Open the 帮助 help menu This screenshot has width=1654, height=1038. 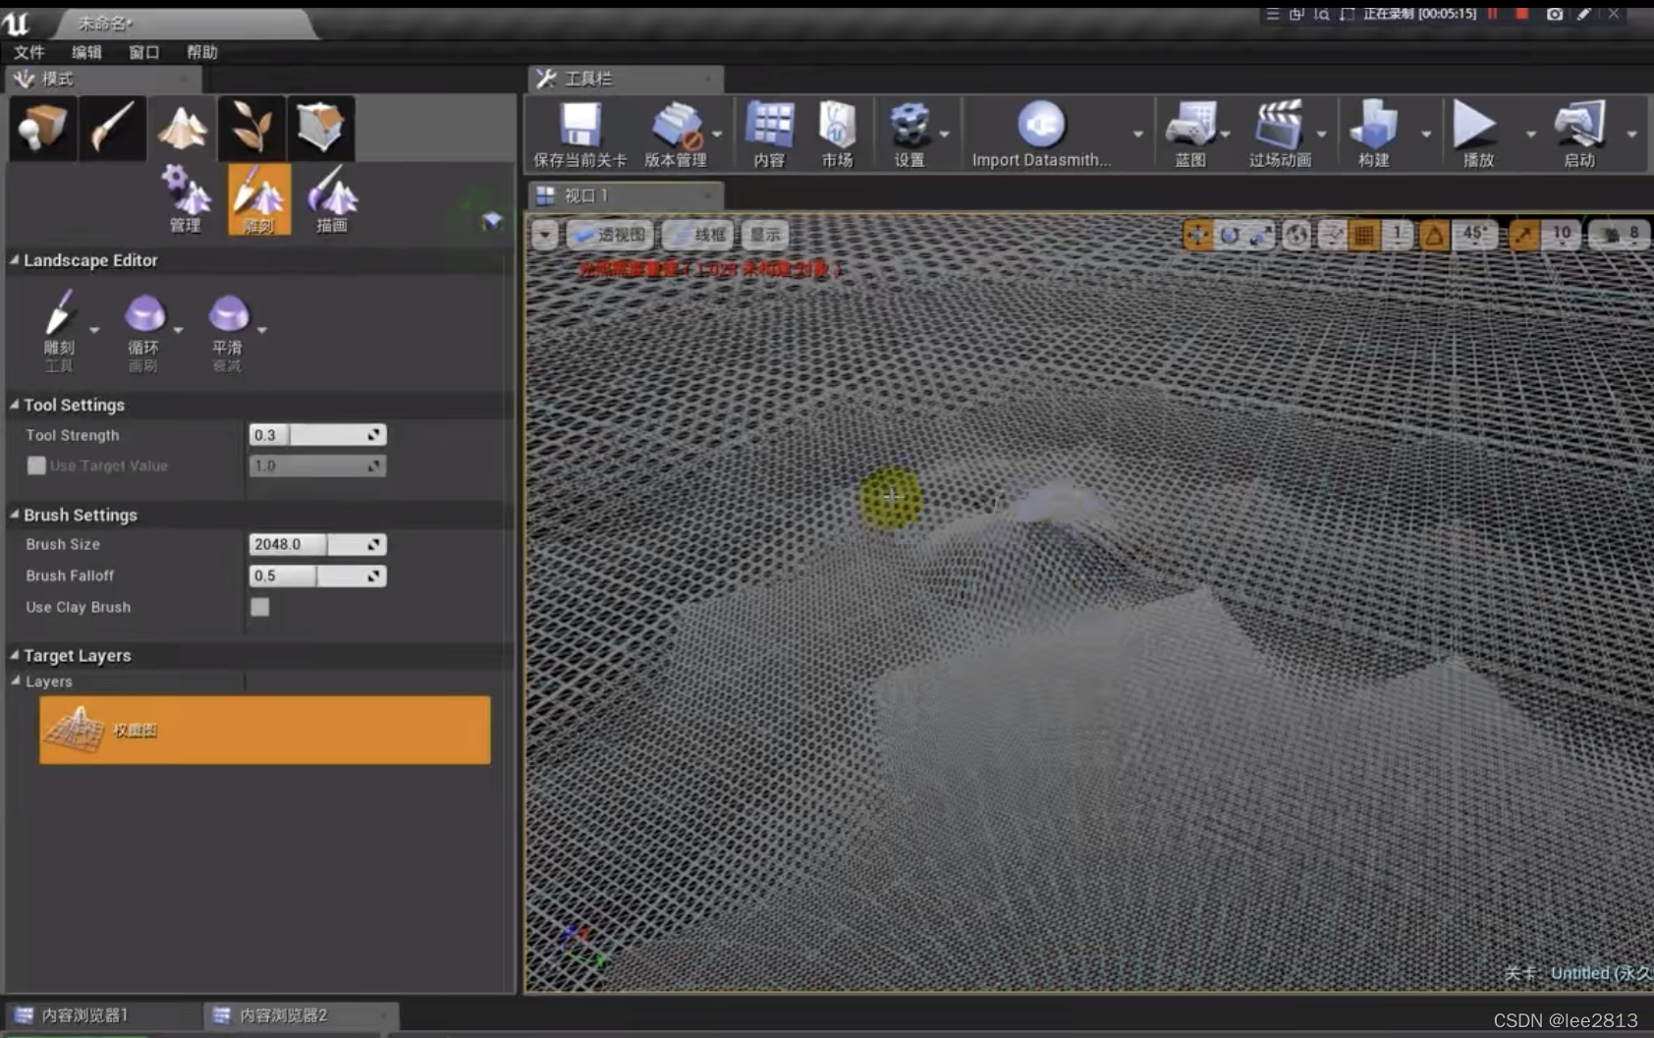click(202, 52)
